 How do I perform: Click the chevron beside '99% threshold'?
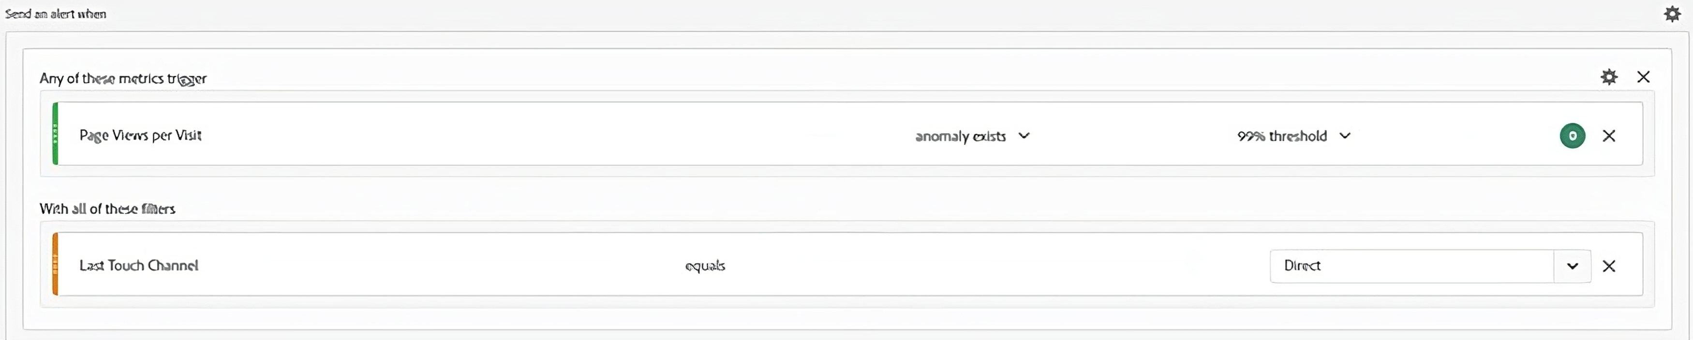coord(1345,136)
